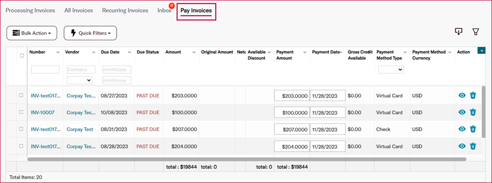The height and width of the screenshot is (183, 492).
Task: Open the Payment Method Type filter select
Action: pyautogui.click(x=391, y=70)
